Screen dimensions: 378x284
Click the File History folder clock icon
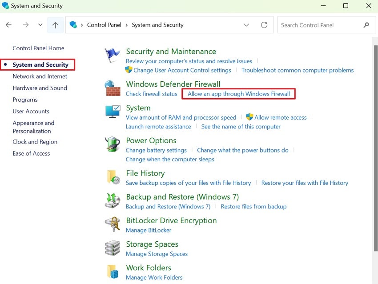[113, 177]
